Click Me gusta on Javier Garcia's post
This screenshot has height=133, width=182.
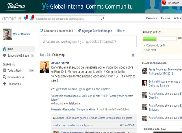click(56, 110)
